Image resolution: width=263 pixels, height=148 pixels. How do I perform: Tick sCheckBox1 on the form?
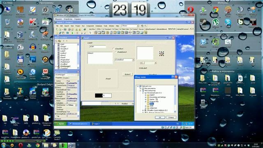coord(113,49)
